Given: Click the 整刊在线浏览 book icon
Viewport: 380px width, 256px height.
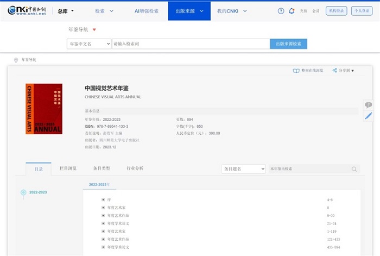Looking at the screenshot, I should click(296, 71).
